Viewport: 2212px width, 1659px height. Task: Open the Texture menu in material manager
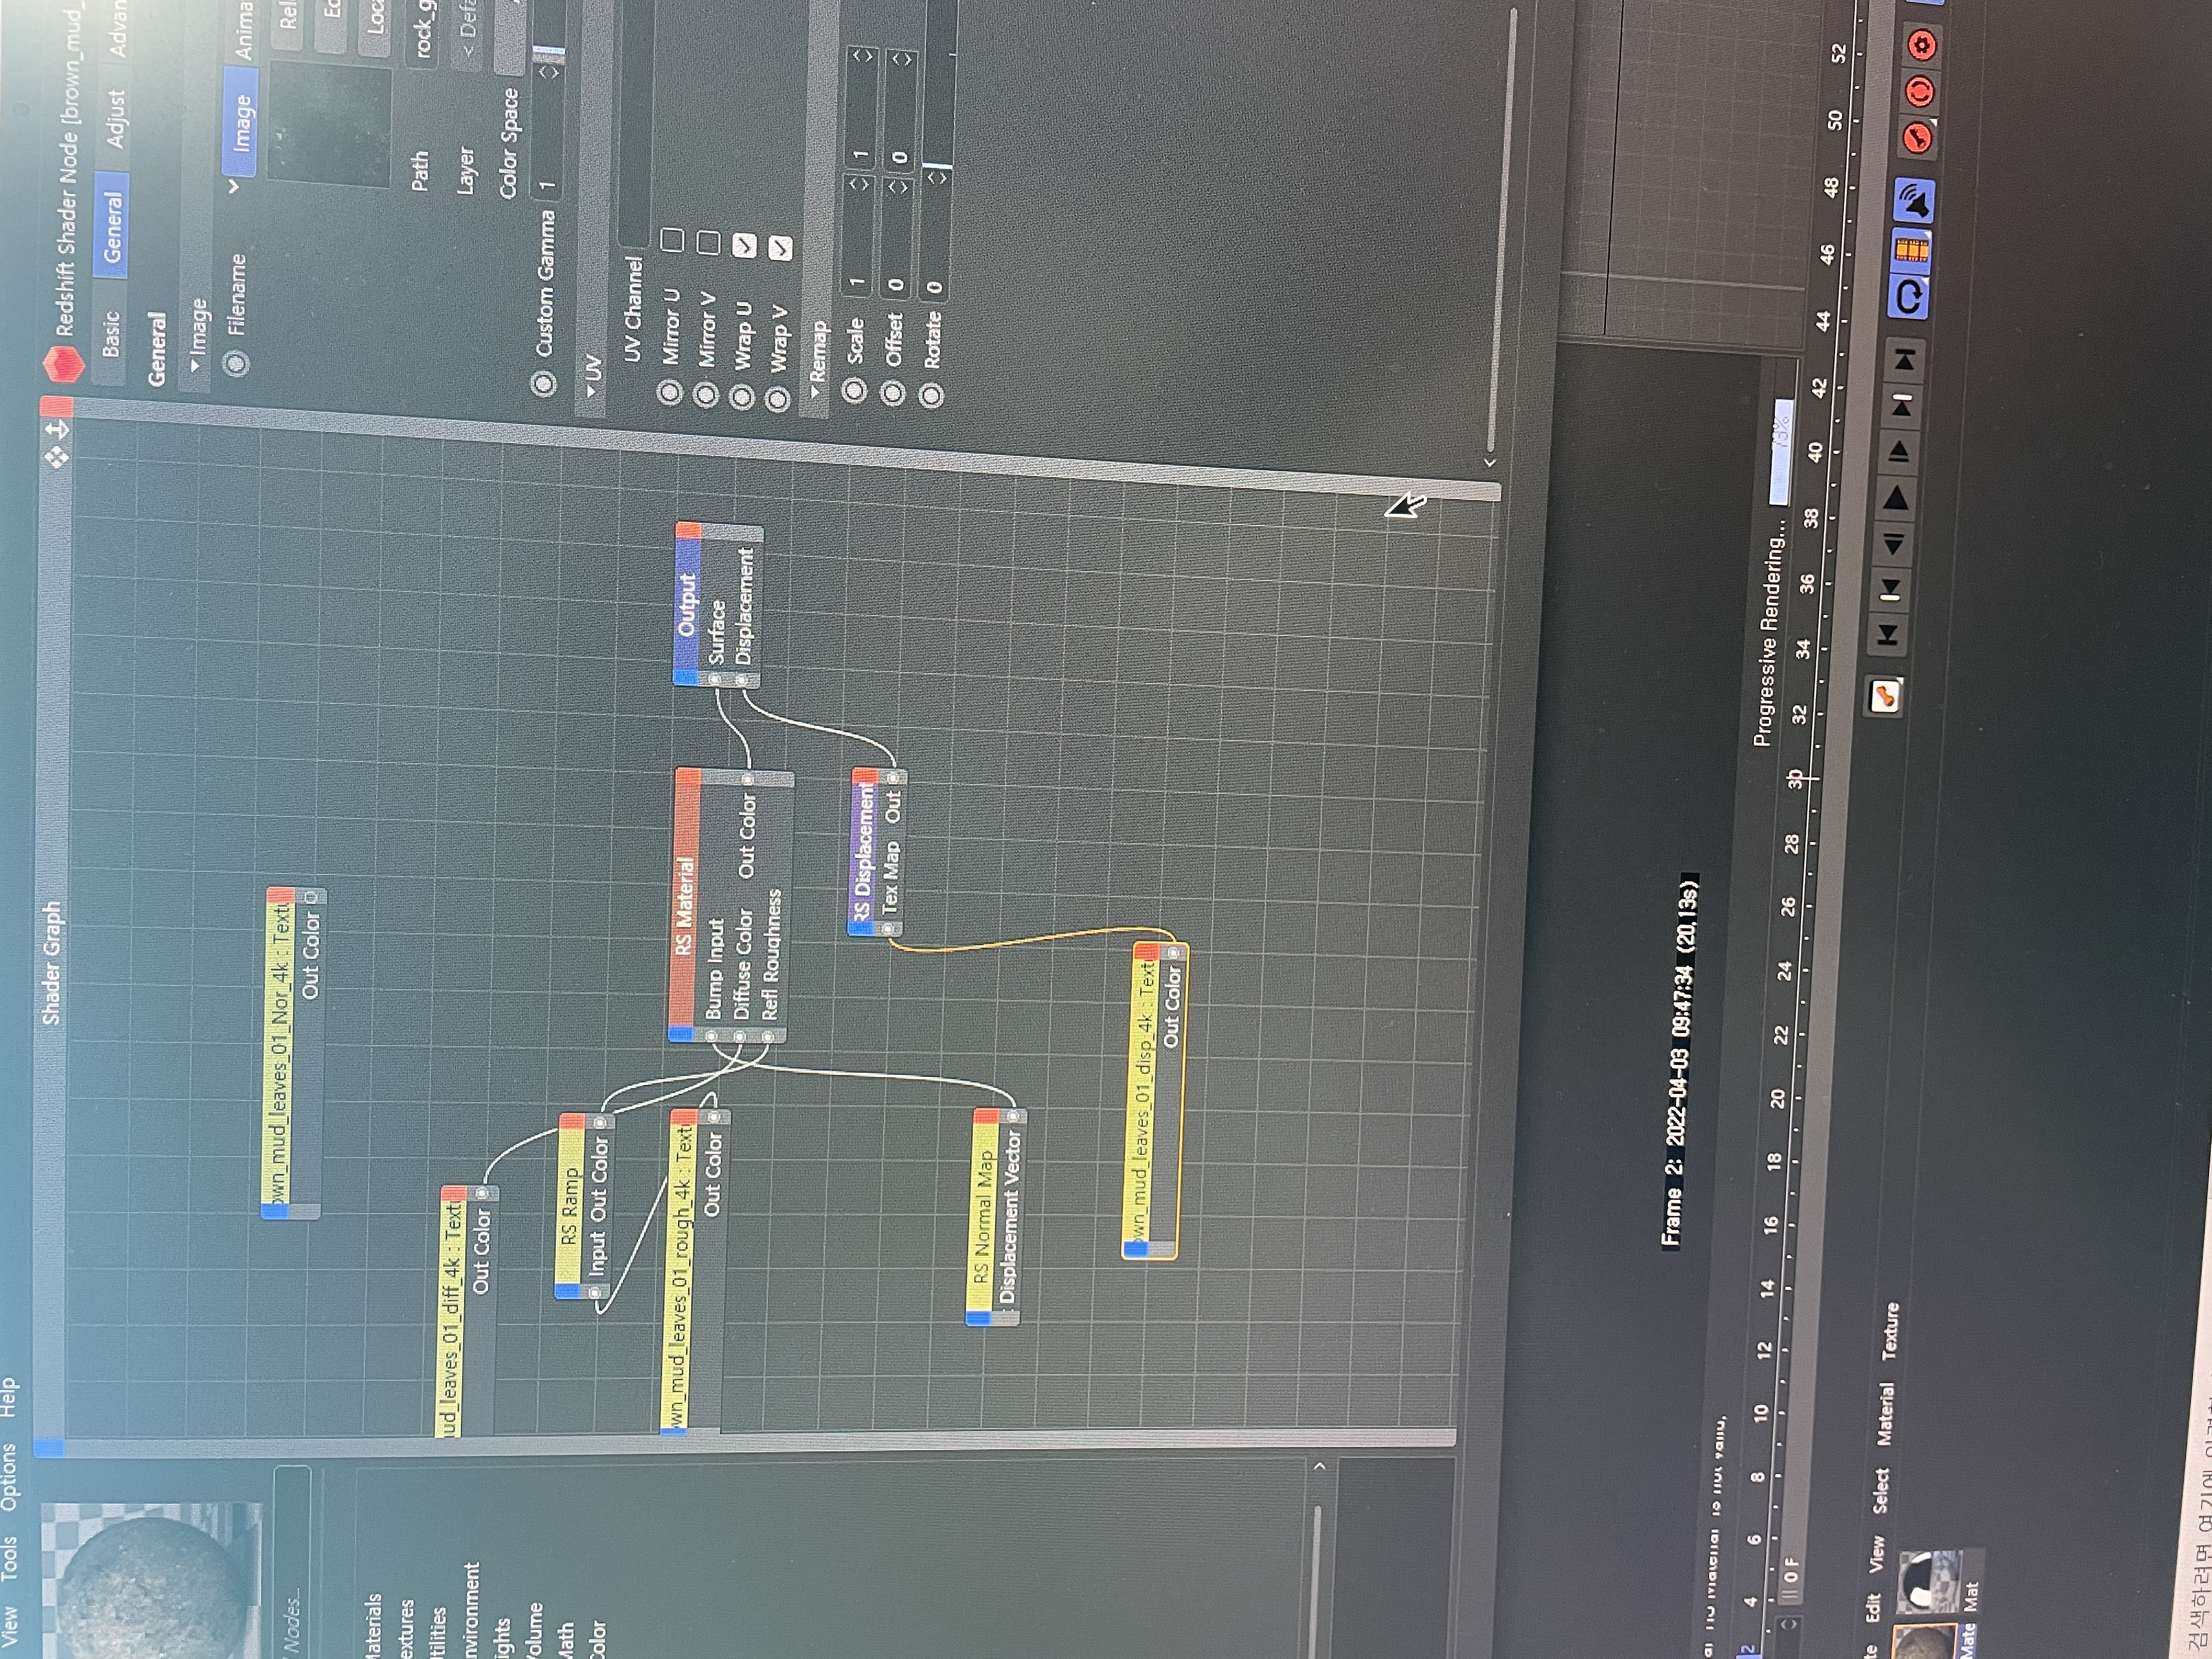click(x=1891, y=1331)
